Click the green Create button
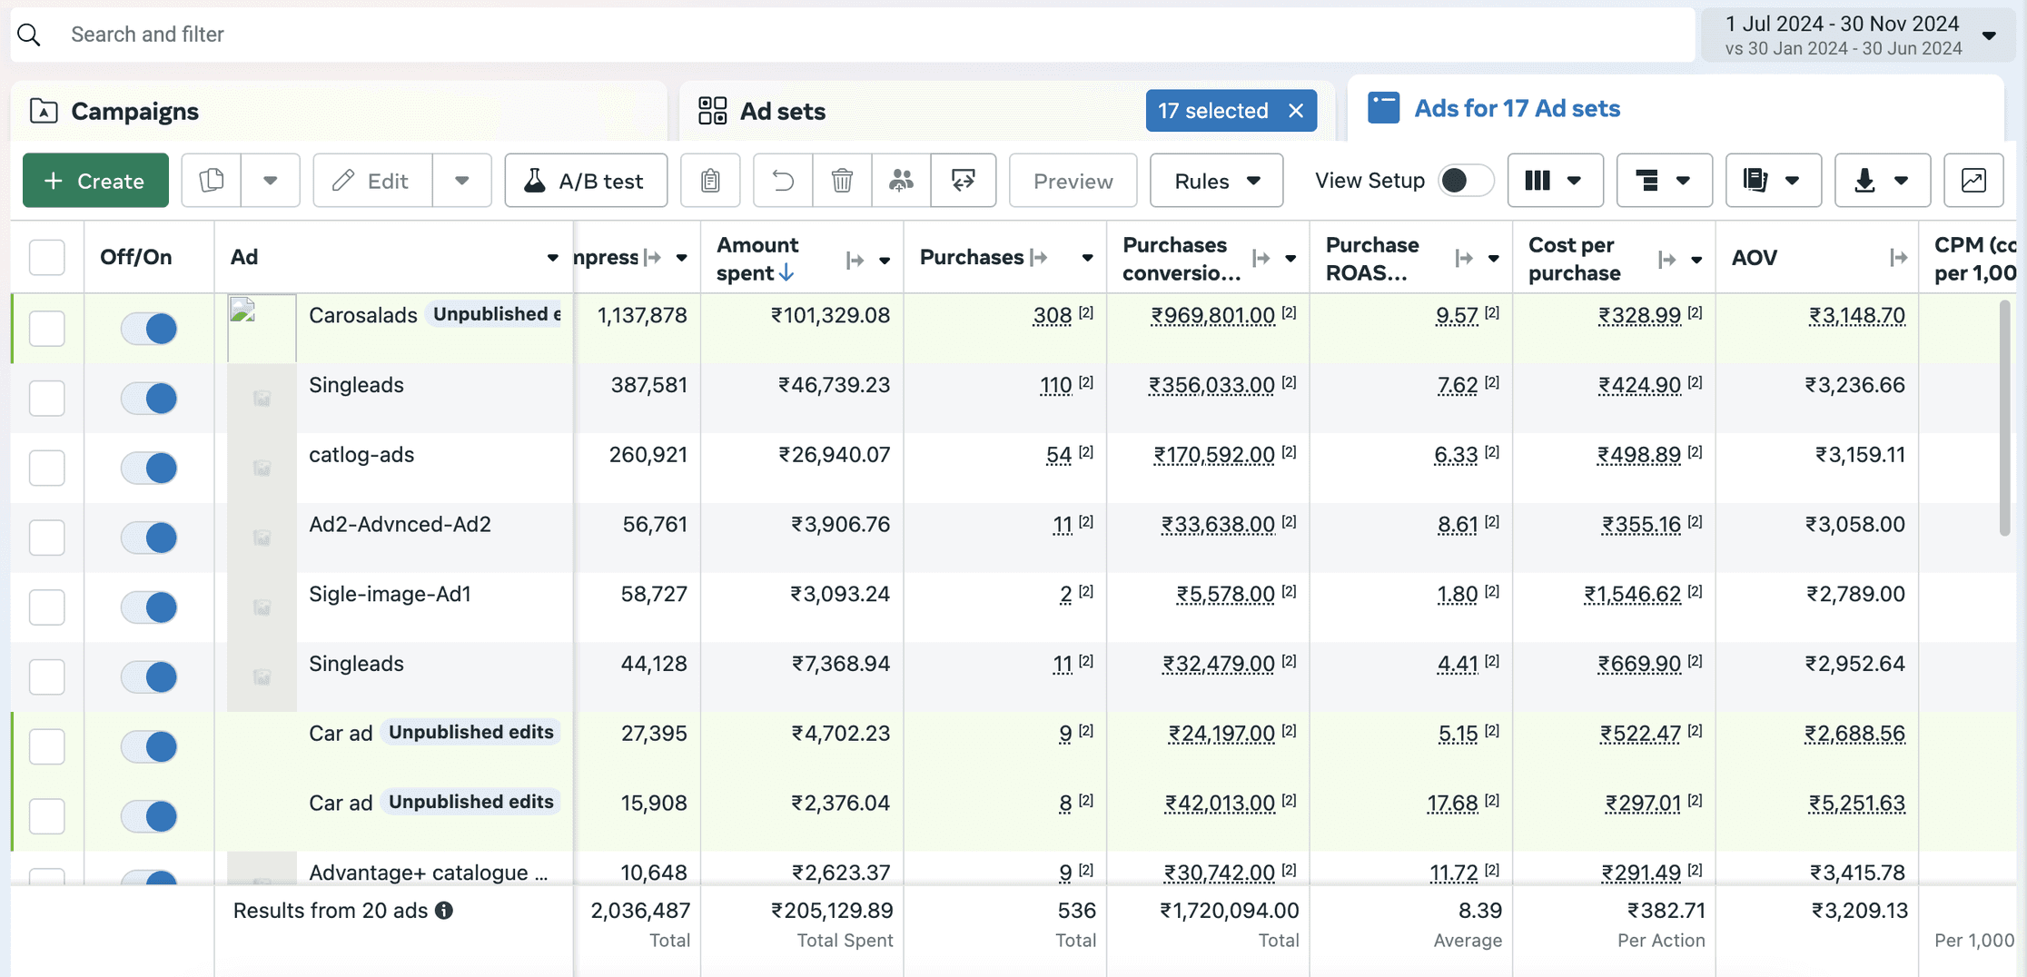The width and height of the screenshot is (2027, 977). [95, 181]
